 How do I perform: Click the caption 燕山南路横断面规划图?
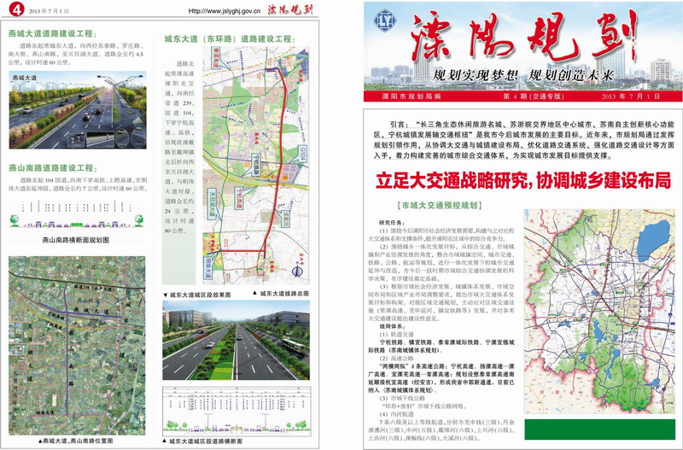click(76, 240)
